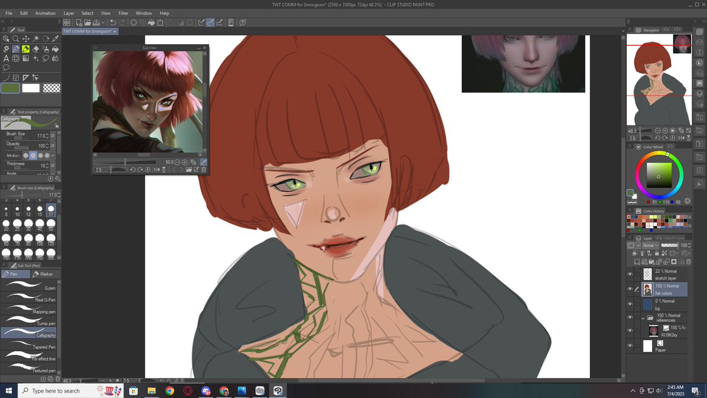
Task: Delete layer with Layer panel trash icon
Action: coord(688,262)
